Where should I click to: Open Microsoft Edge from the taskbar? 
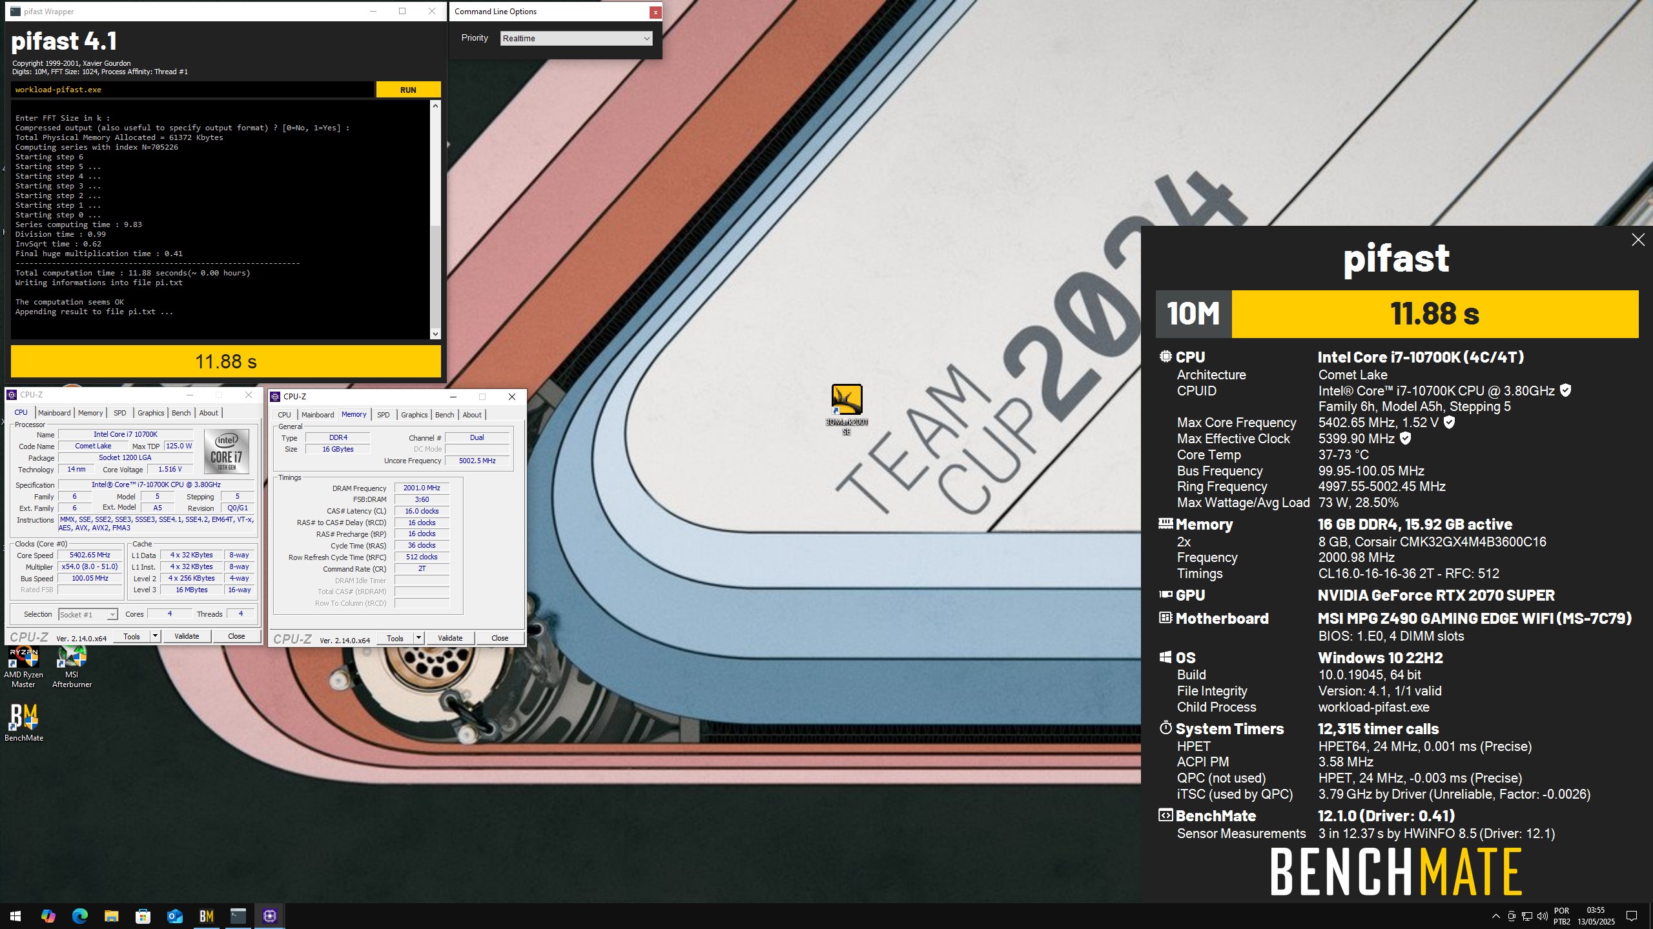[79, 915]
